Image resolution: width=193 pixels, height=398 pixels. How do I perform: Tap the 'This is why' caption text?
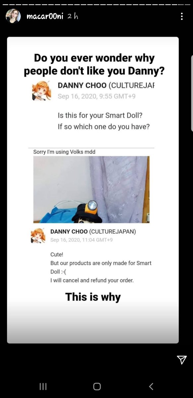93,297
